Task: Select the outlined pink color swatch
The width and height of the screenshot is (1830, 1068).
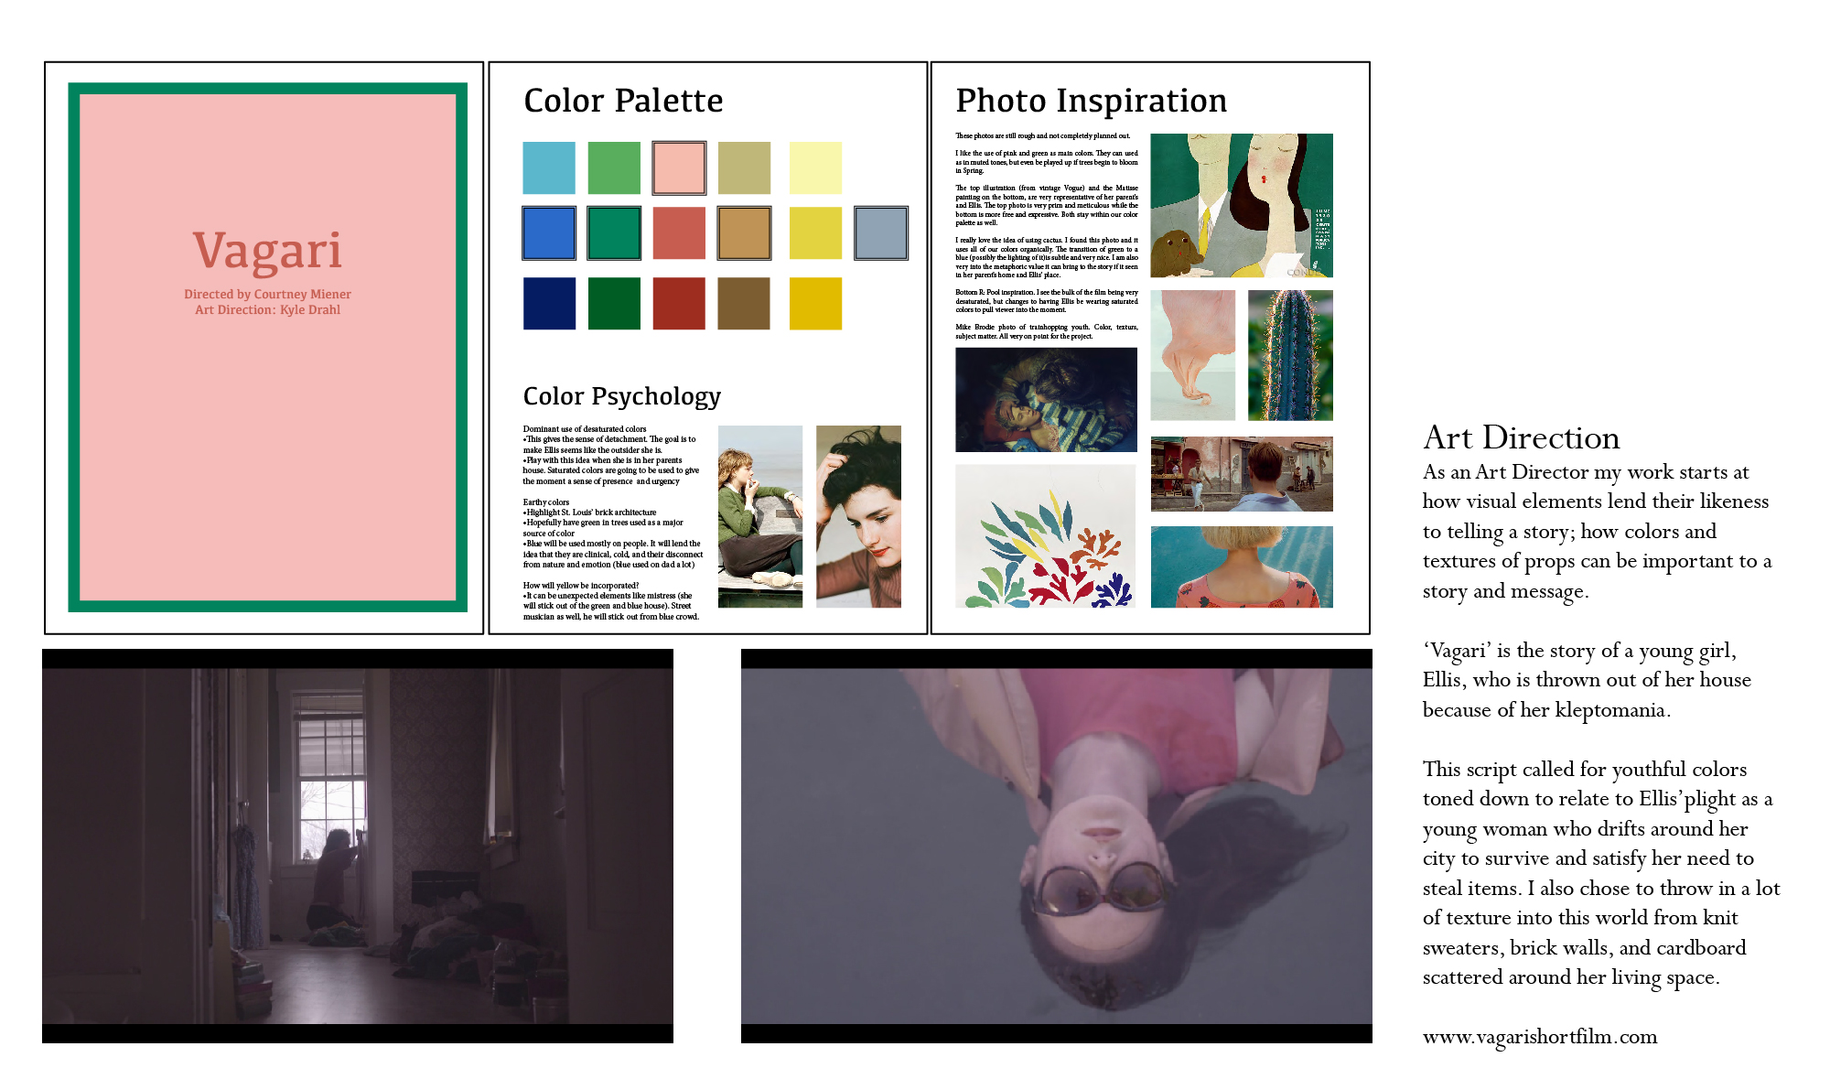Action: [x=679, y=167]
